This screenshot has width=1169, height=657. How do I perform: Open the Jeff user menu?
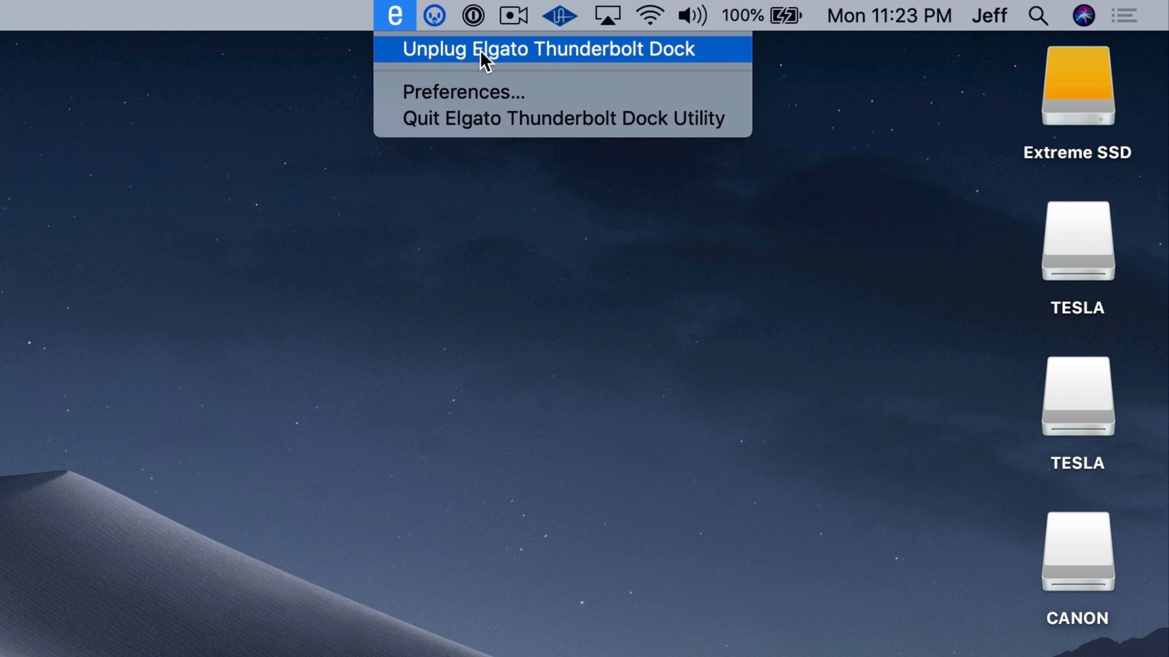point(989,15)
